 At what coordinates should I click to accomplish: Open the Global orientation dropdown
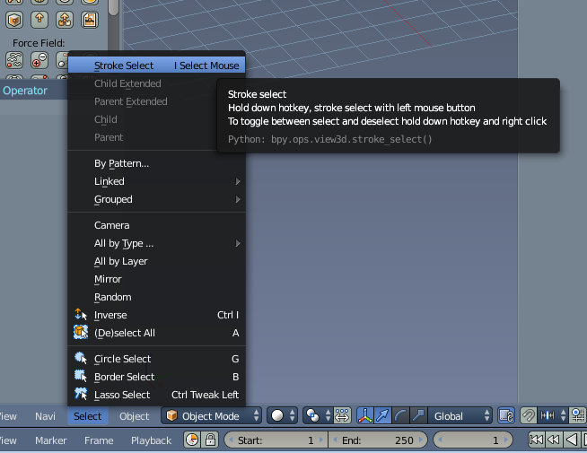coord(461,415)
